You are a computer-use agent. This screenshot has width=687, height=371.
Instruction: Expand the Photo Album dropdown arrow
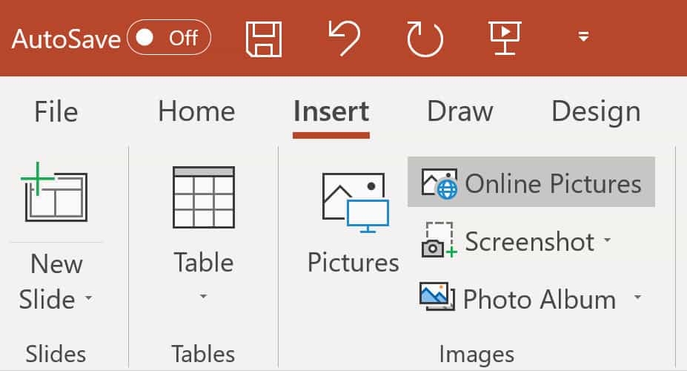tap(638, 298)
